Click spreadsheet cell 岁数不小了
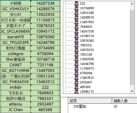 (x=16, y=26)
